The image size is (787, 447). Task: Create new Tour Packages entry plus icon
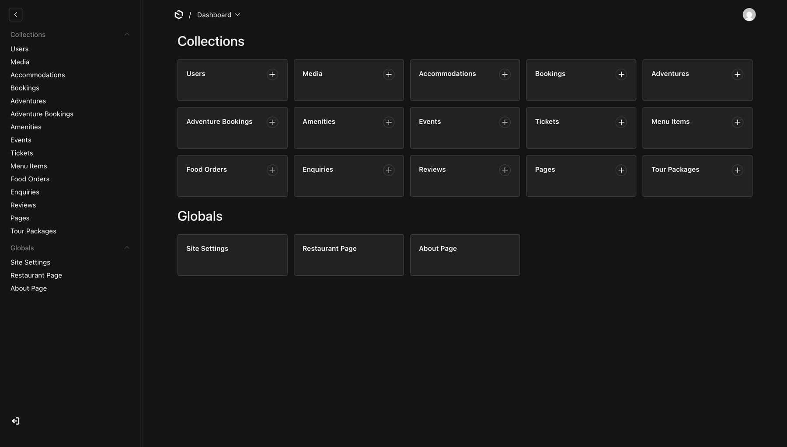tap(738, 170)
